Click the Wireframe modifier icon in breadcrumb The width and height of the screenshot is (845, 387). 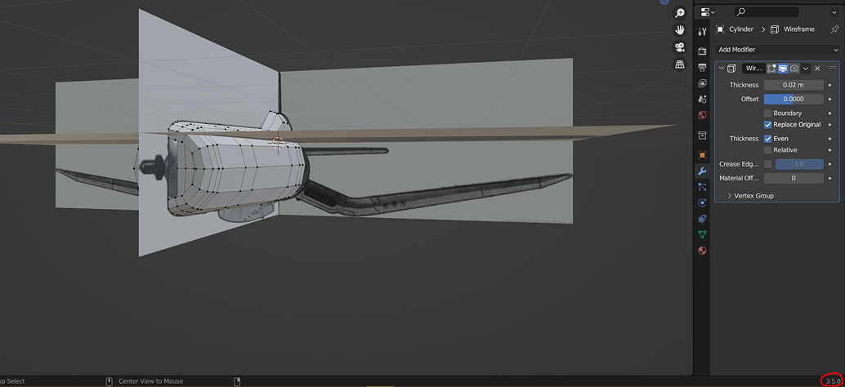pyautogui.click(x=775, y=29)
